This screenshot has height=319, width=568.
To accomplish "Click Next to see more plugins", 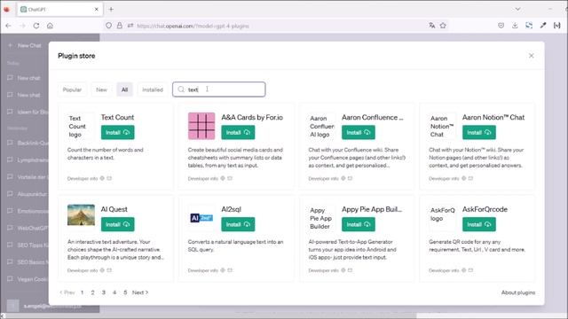I will pyautogui.click(x=140, y=292).
